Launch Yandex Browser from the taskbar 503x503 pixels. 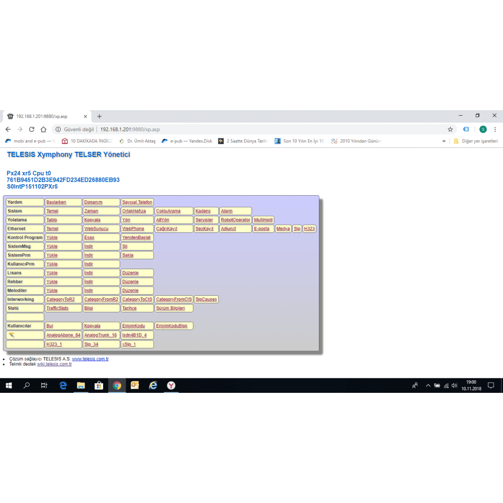(171, 386)
